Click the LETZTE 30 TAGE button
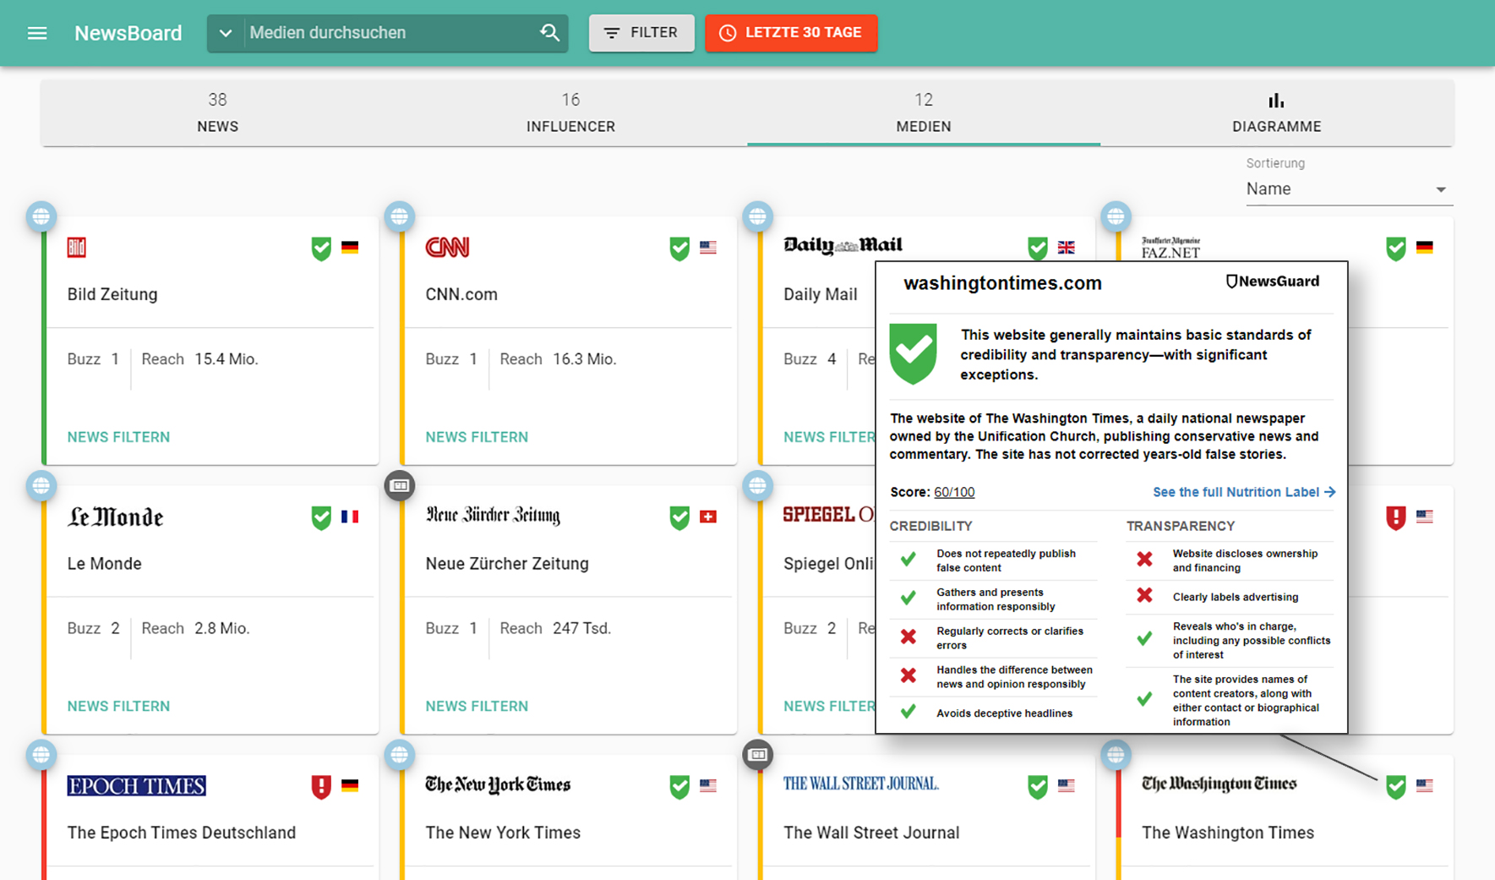Screen dimensions: 1495x880 click(791, 33)
